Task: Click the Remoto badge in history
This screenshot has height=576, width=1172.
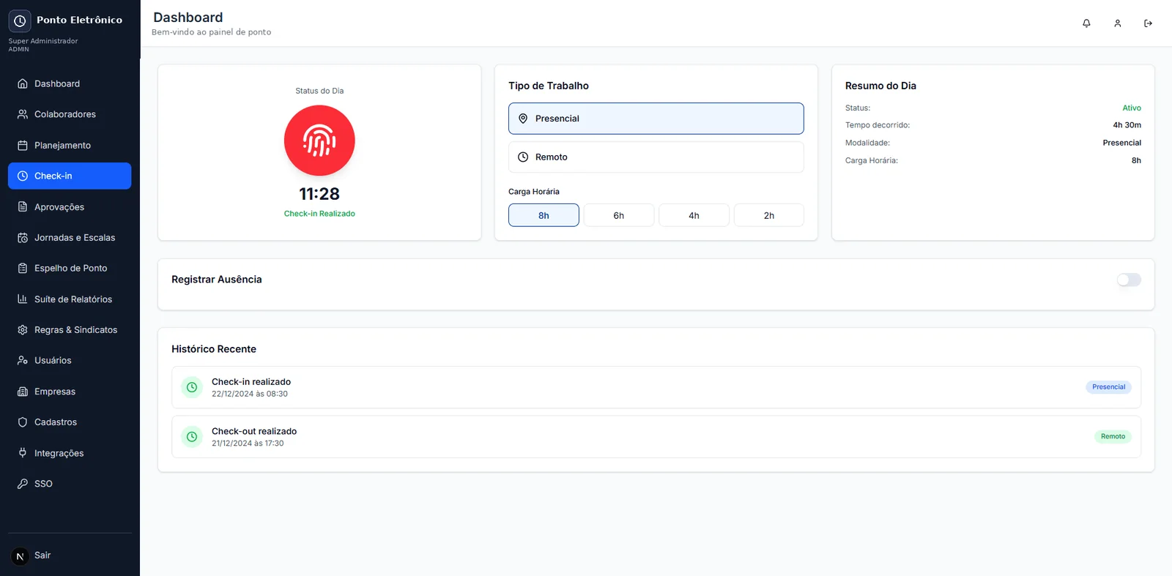Action: click(1113, 437)
